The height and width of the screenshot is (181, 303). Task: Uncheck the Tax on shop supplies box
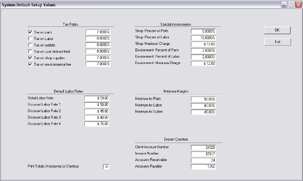pyautogui.click(x=30, y=58)
